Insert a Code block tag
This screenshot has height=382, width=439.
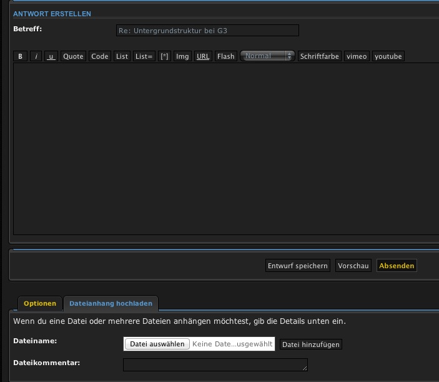click(100, 56)
